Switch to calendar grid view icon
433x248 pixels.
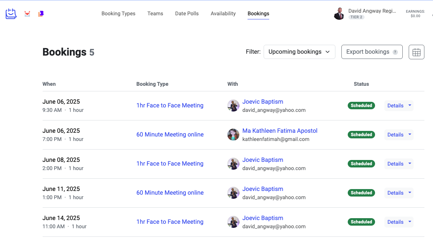416,52
